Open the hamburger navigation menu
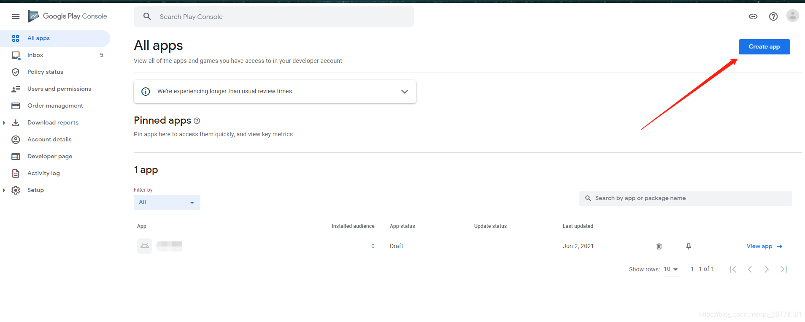The image size is (805, 322). [16, 16]
